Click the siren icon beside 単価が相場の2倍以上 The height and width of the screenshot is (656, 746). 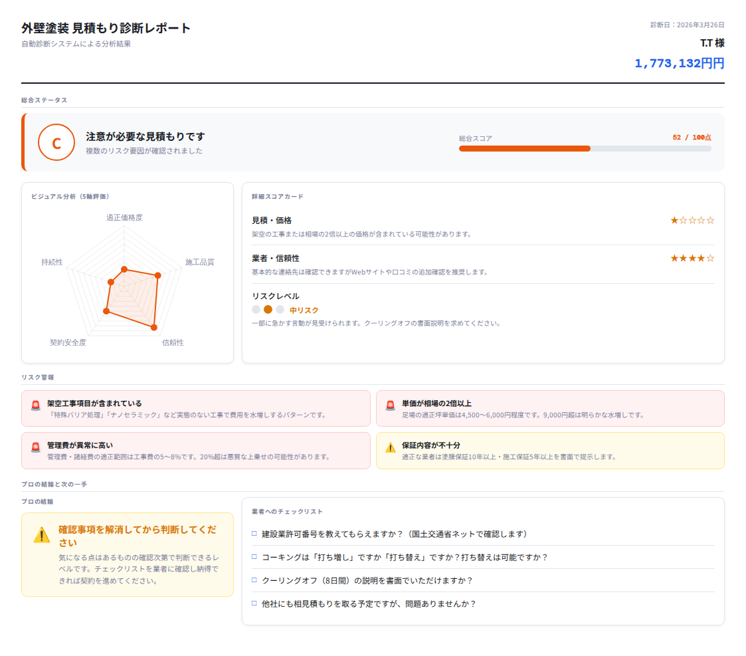[x=391, y=404]
